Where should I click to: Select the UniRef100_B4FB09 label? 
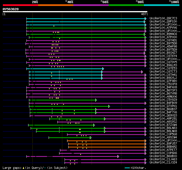[x=163, y=103]
